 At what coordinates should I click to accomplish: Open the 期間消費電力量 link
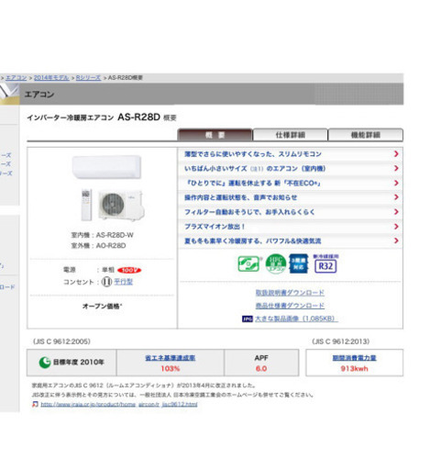[354, 358]
